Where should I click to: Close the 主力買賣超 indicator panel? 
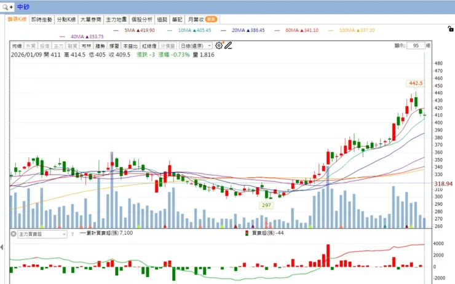(14, 234)
